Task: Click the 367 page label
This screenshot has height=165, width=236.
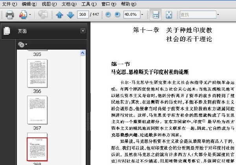Action: point(37,128)
